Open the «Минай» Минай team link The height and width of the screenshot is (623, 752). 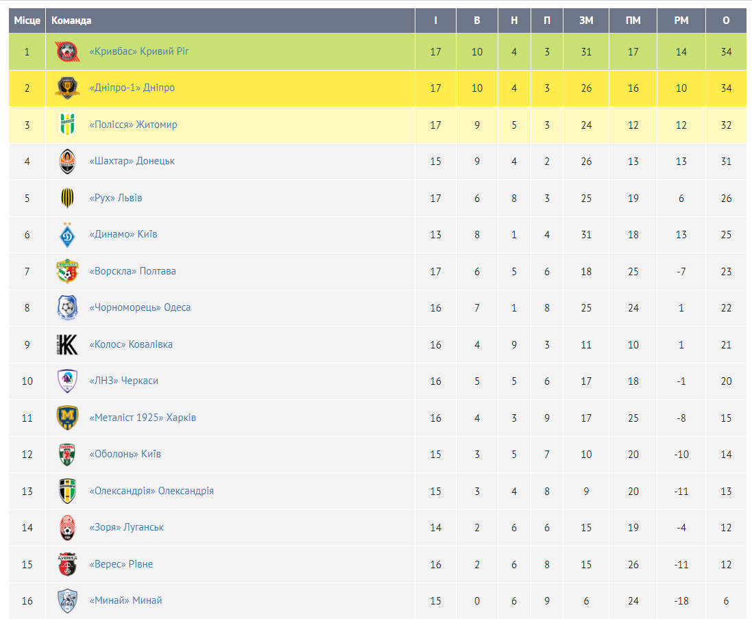125,600
